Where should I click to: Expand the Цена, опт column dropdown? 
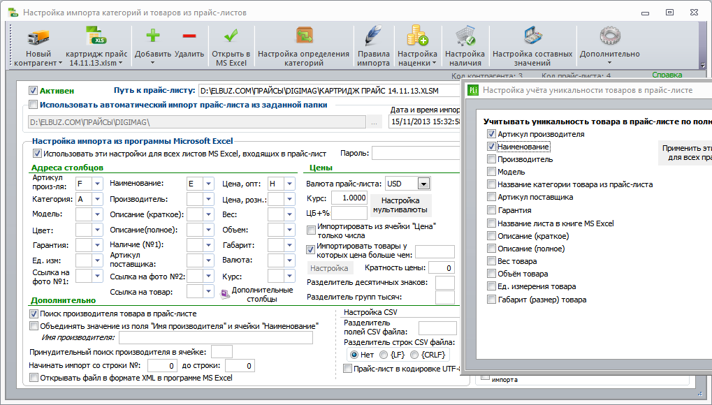click(x=289, y=184)
